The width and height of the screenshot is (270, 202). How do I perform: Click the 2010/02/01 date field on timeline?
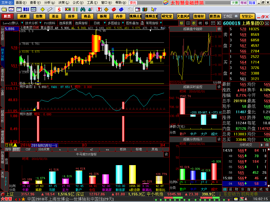[44, 145]
